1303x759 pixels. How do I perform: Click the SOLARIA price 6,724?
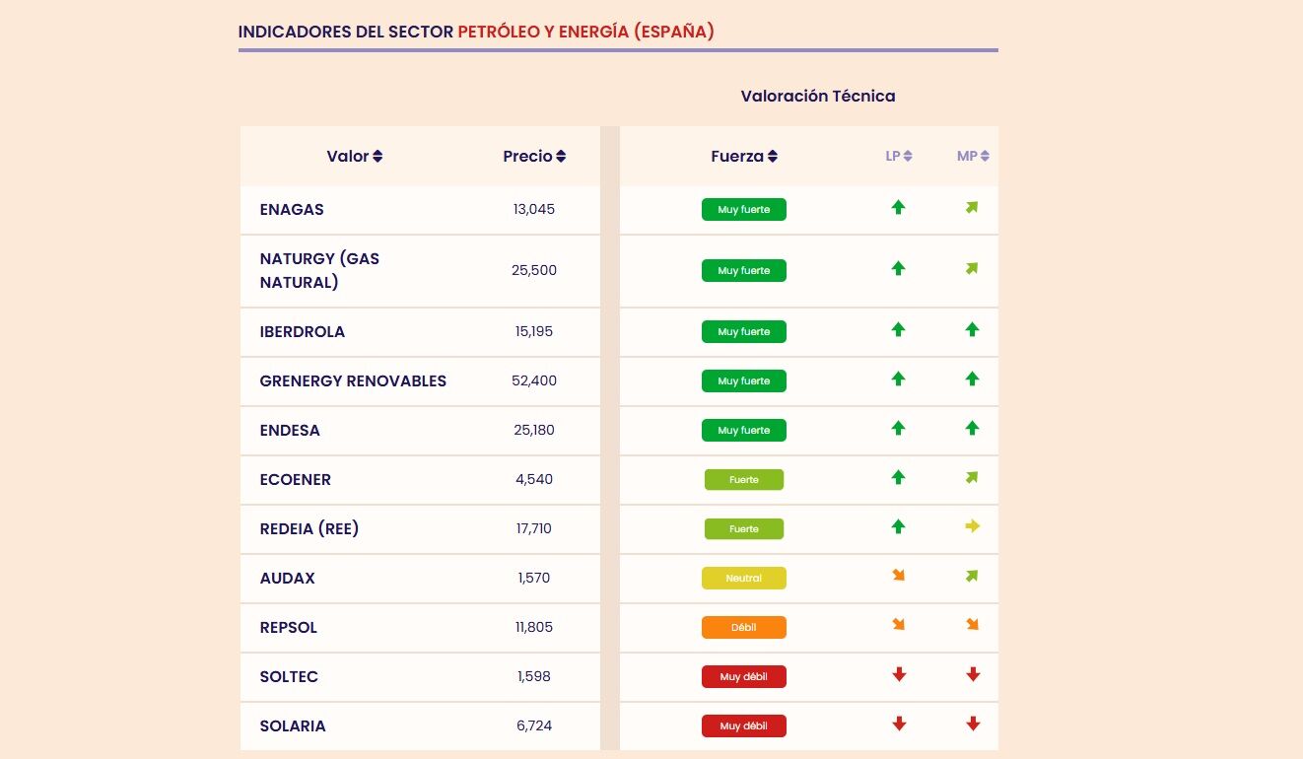[x=534, y=726]
